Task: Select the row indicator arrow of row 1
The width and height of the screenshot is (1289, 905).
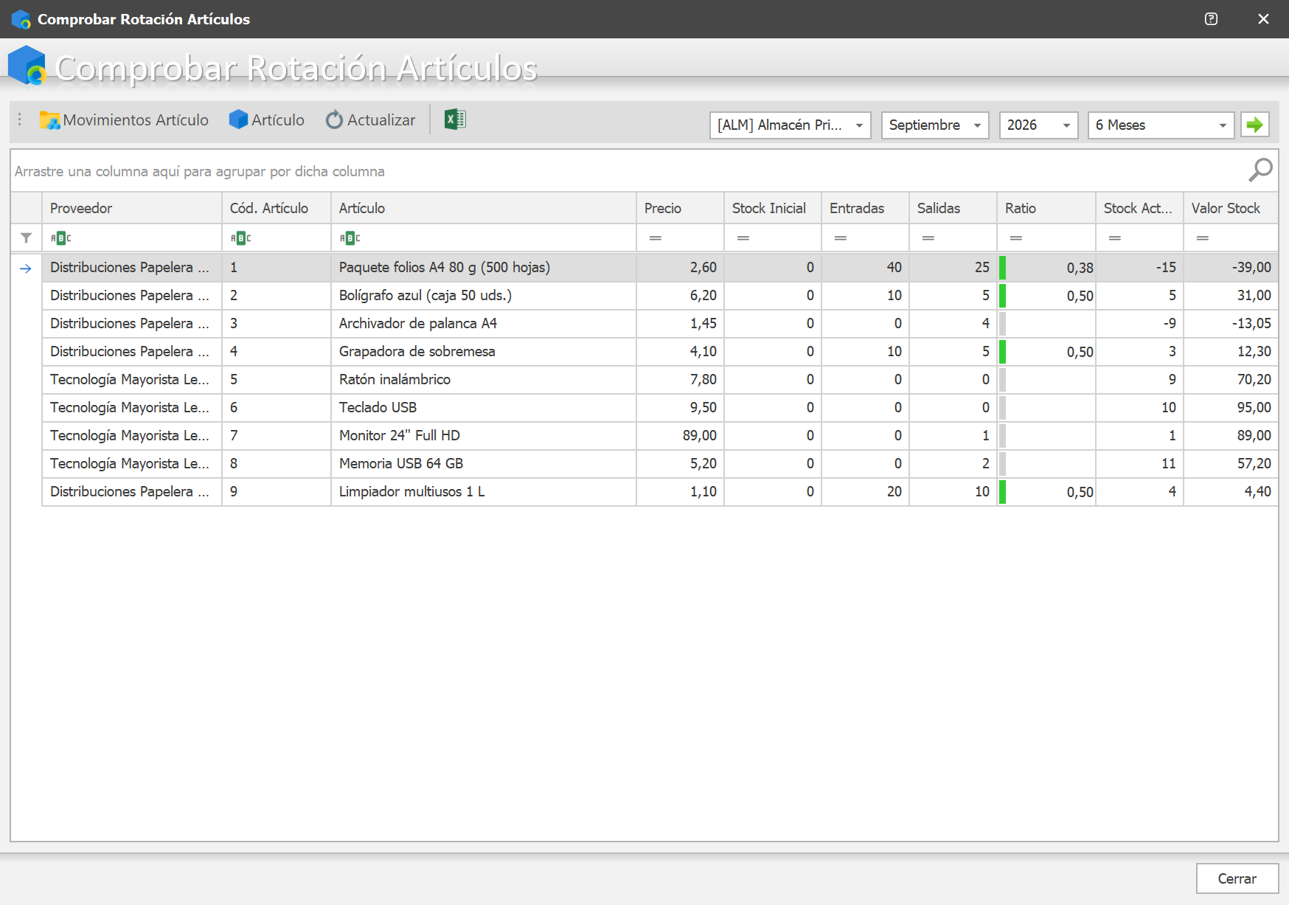Action: [x=26, y=268]
